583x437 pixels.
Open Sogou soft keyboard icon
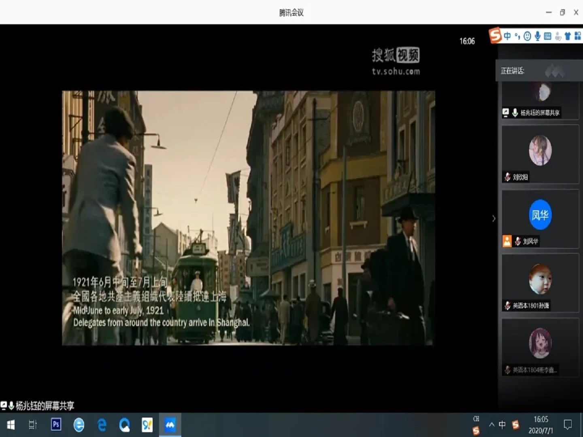point(547,36)
